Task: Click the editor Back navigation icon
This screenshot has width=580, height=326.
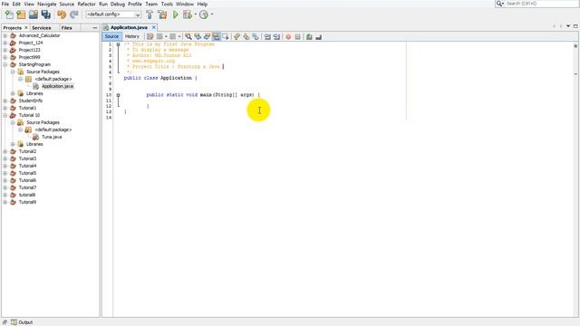Action: (159, 36)
